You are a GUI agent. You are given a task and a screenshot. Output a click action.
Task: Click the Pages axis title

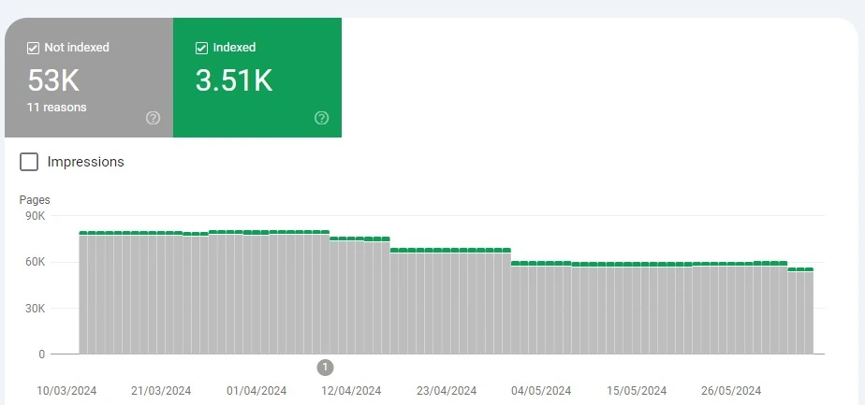[35, 200]
